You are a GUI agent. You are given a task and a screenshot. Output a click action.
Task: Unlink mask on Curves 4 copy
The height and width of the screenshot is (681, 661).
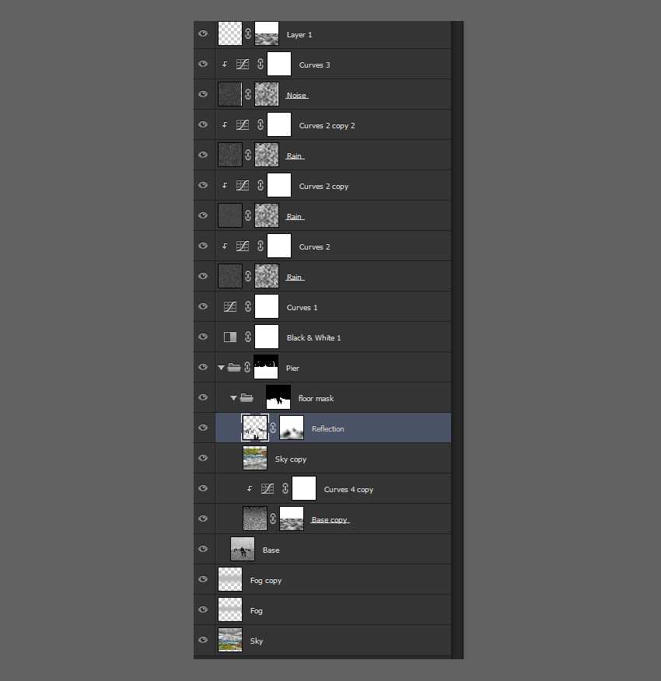(x=285, y=489)
